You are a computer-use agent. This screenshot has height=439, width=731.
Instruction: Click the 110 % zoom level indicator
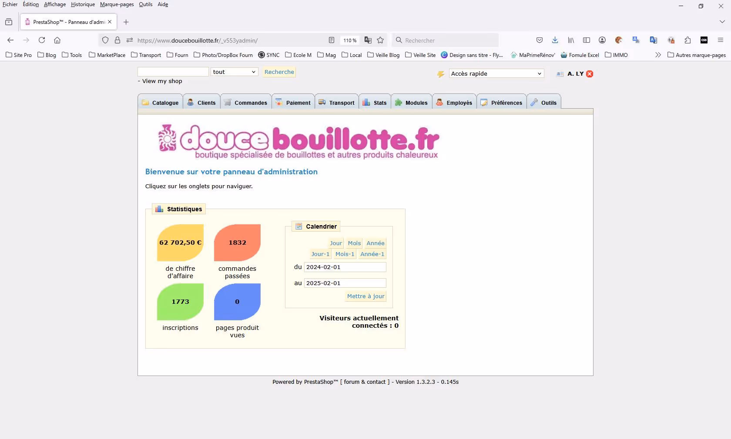tap(350, 40)
